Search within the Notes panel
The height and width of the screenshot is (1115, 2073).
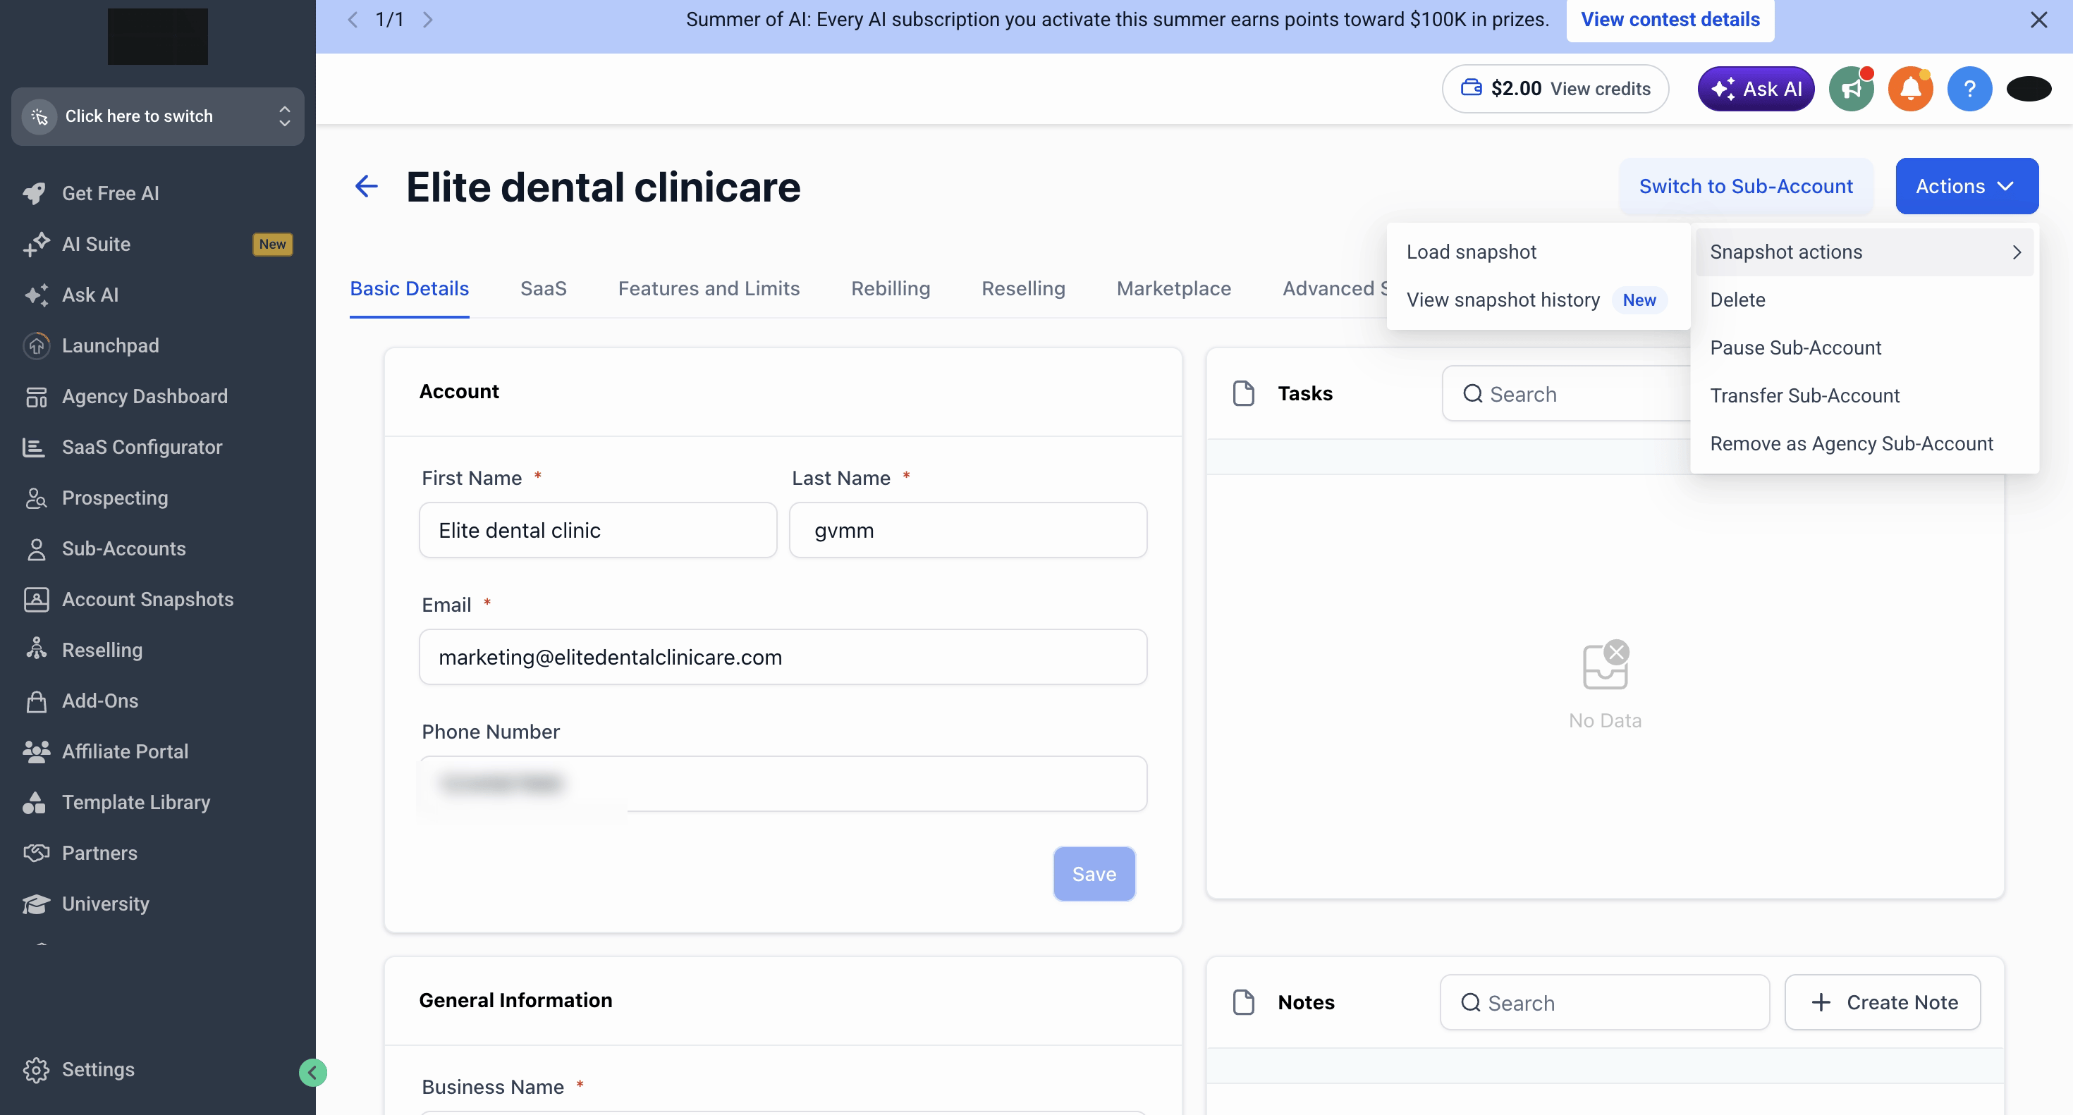[1605, 1002]
